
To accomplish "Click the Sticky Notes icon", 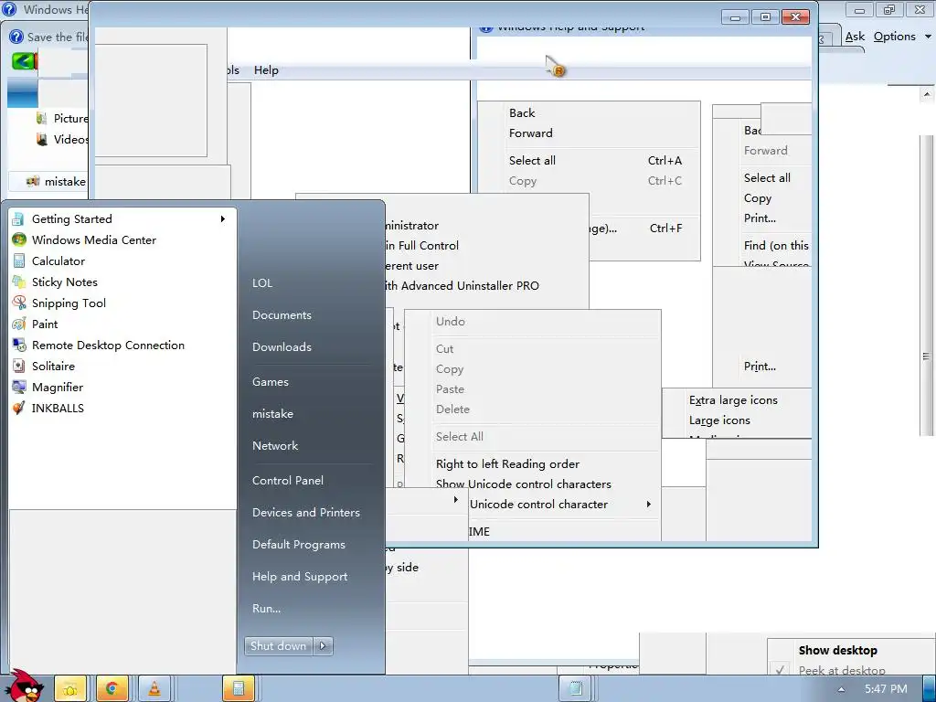I will 18,282.
